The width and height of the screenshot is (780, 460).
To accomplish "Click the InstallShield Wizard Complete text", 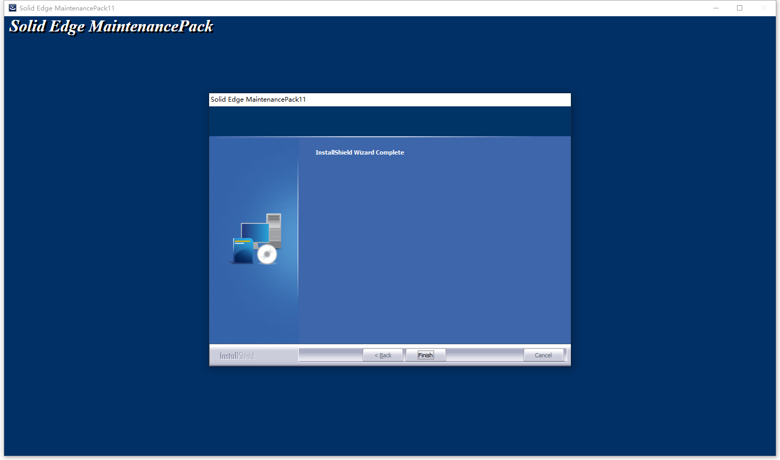I will point(360,152).
